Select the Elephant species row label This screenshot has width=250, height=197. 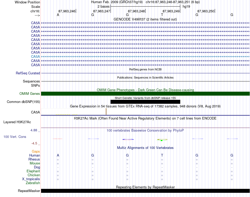click(x=33, y=171)
